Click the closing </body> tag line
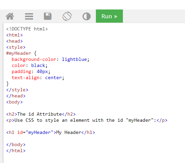185x163 pixels. [x=16, y=145]
